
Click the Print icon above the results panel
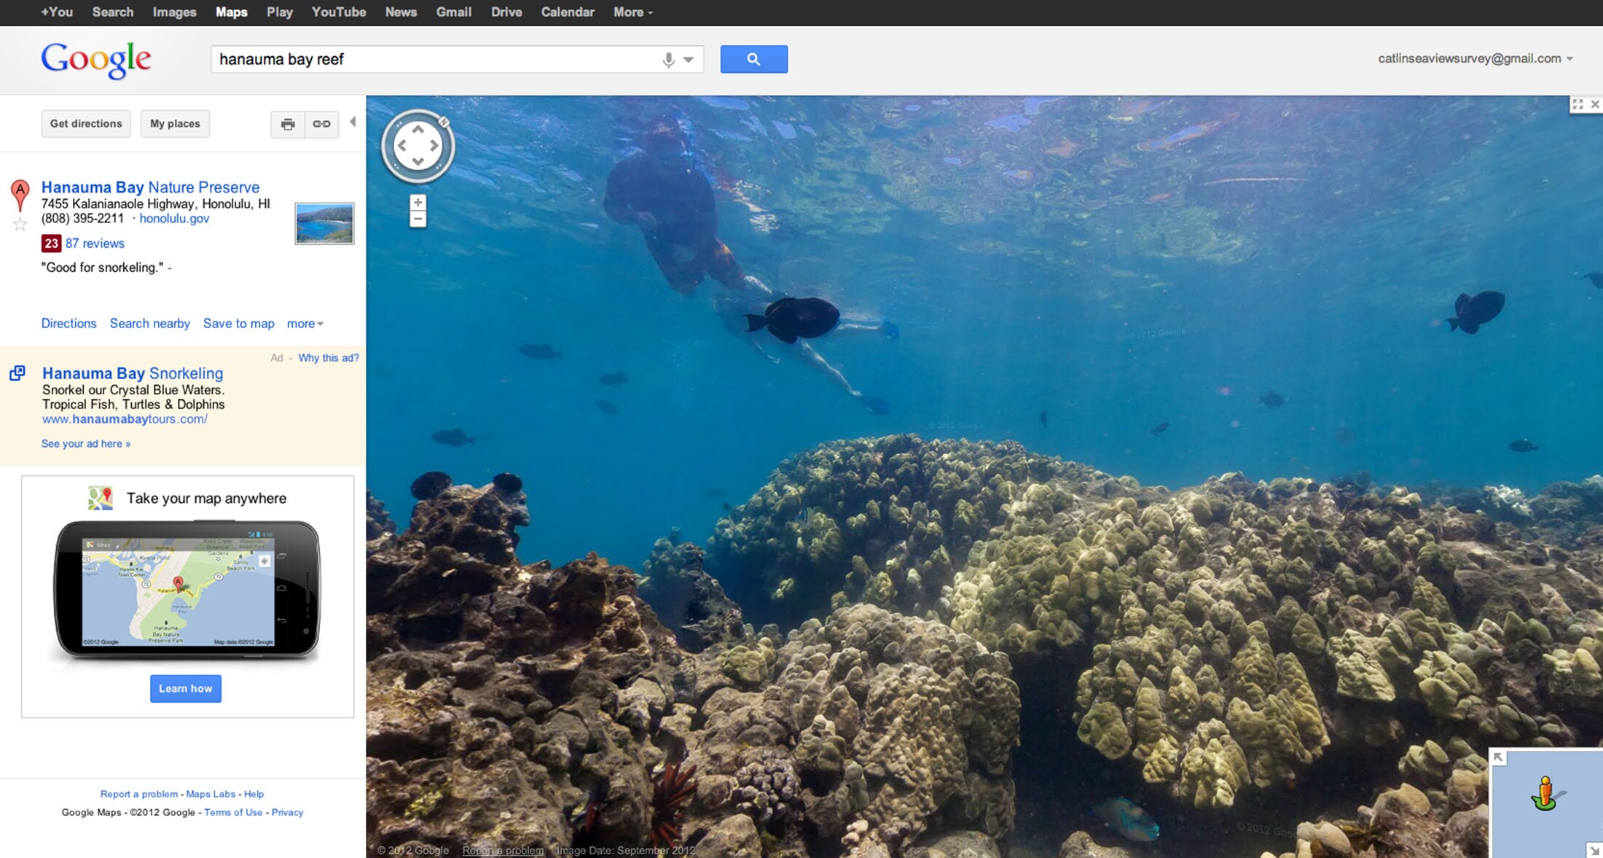coord(287,124)
